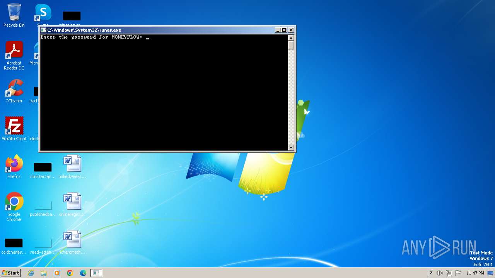Launch Acrobat Reader DC from desktop
The image size is (495, 278).
point(14,55)
